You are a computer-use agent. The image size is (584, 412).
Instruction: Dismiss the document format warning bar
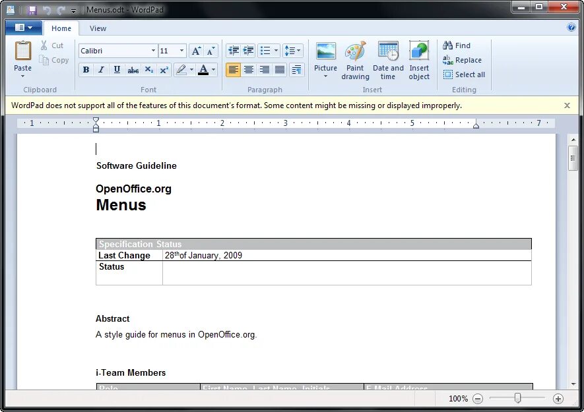click(x=567, y=105)
